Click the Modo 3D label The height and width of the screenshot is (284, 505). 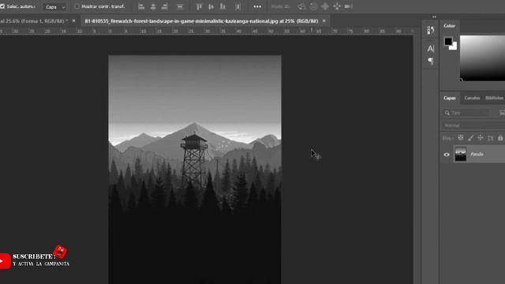[281, 6]
